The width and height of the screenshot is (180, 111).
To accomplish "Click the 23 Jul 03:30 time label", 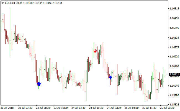I will 25,108.
